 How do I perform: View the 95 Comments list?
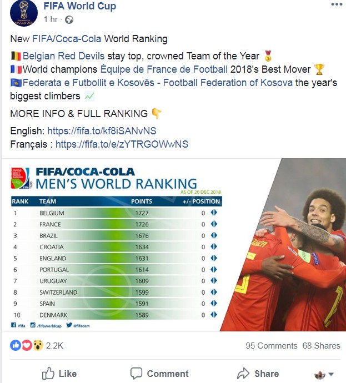[272, 346]
